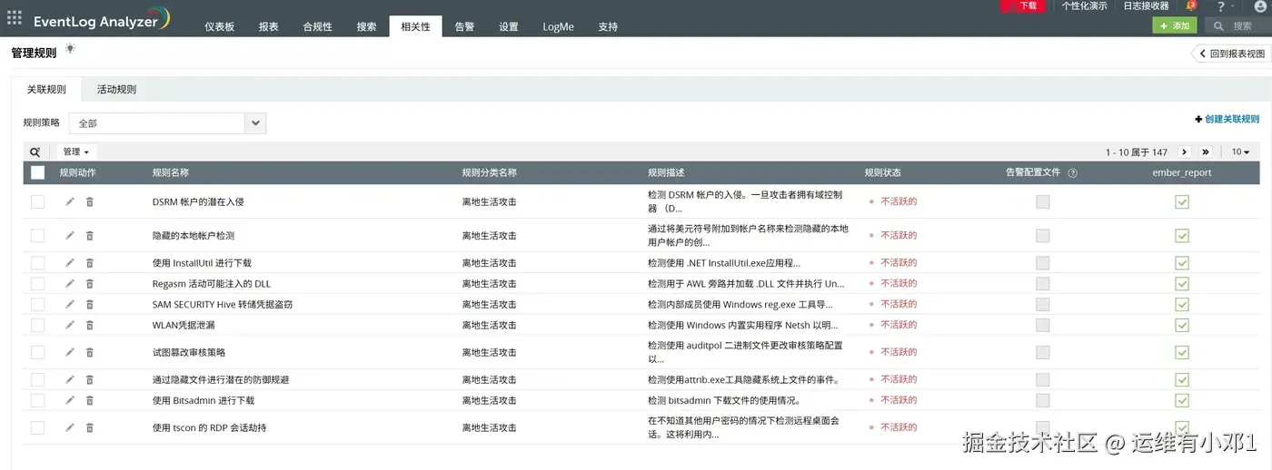This screenshot has width=1272, height=470.
Task: Click the 创建关联规则 link
Action: [x=1227, y=119]
